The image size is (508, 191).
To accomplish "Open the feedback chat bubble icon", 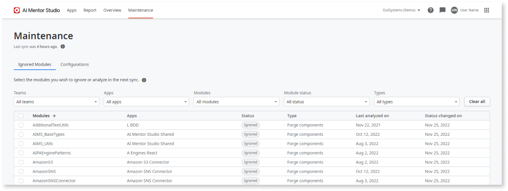I will coord(442,10).
